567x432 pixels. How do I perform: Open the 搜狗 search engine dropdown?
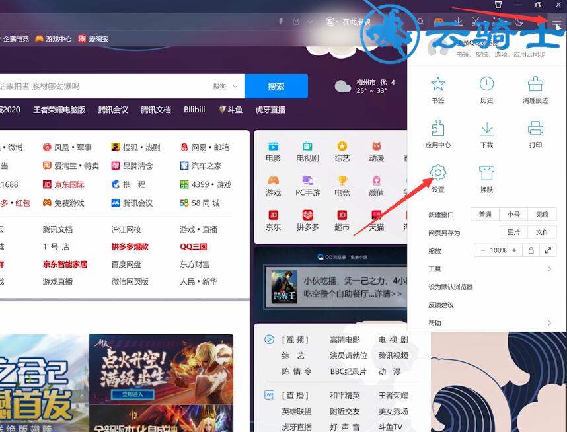[x=225, y=86]
